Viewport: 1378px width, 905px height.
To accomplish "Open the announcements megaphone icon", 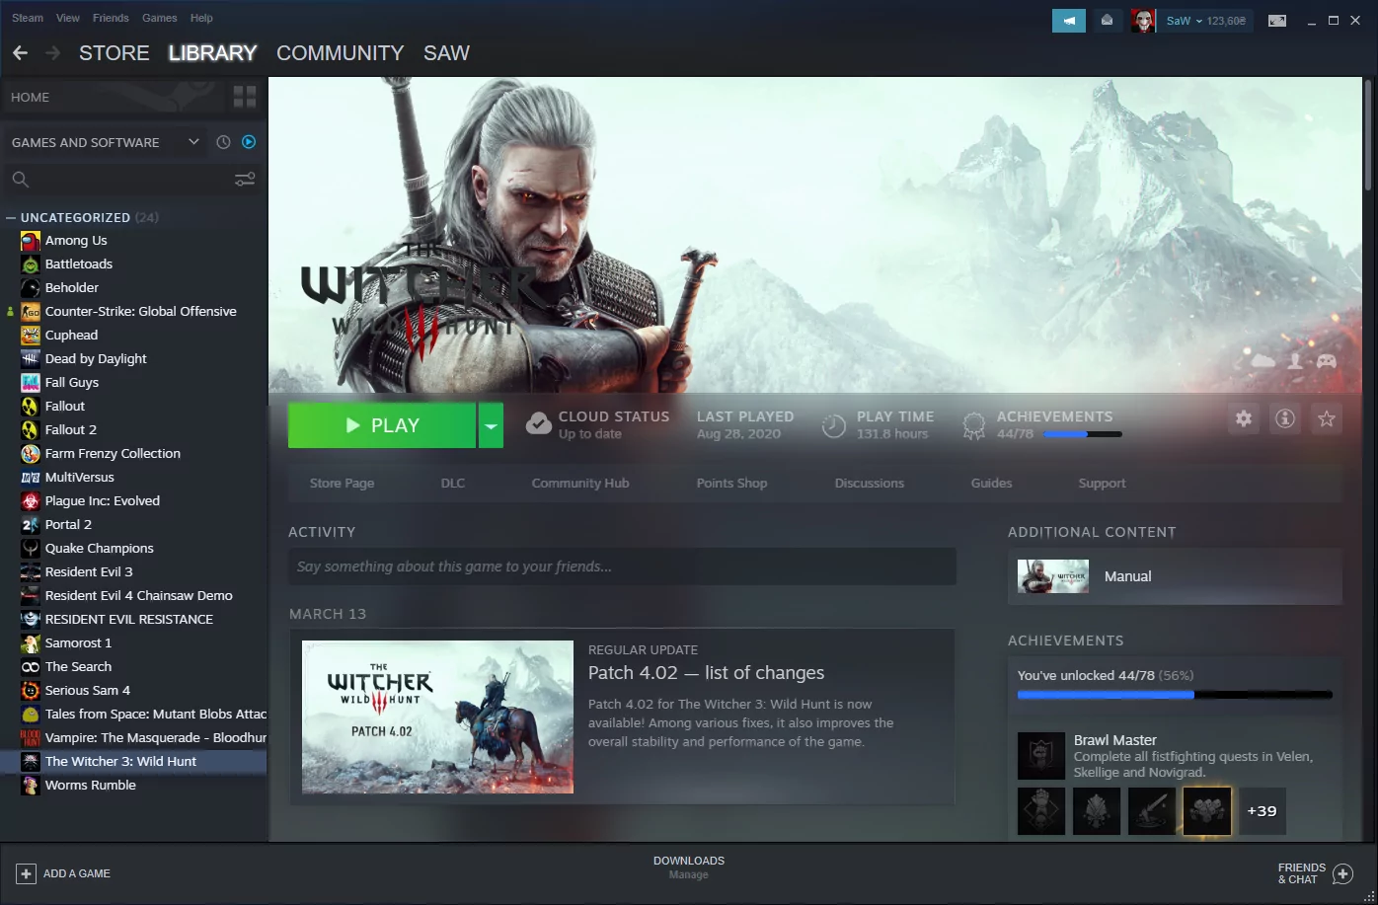I will (x=1069, y=21).
